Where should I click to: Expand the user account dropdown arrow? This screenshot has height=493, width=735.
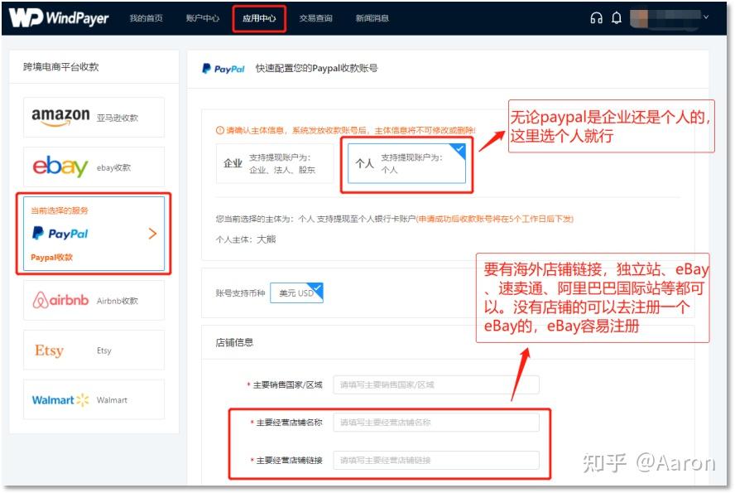coord(706,17)
